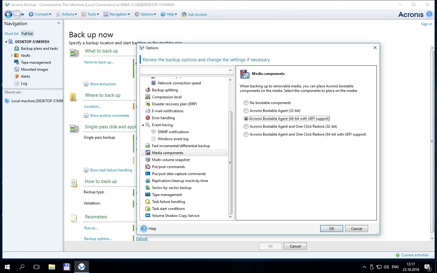
Task: Click the Windows event log icon
Action: (154, 139)
